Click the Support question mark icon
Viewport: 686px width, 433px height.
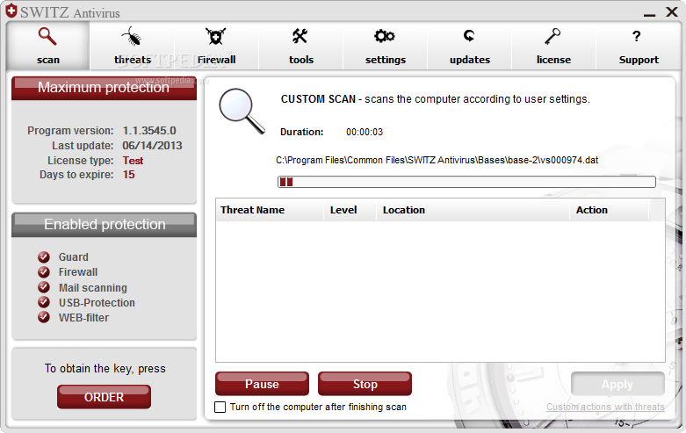[x=637, y=36]
